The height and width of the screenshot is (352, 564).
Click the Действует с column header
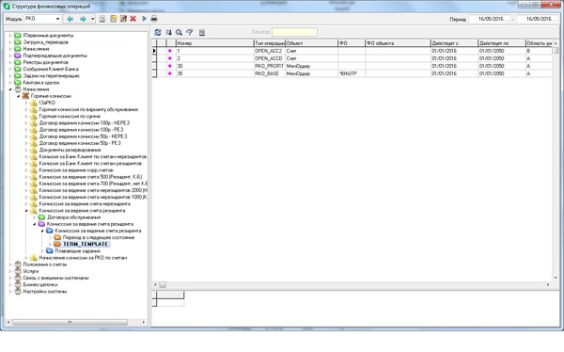[454, 43]
